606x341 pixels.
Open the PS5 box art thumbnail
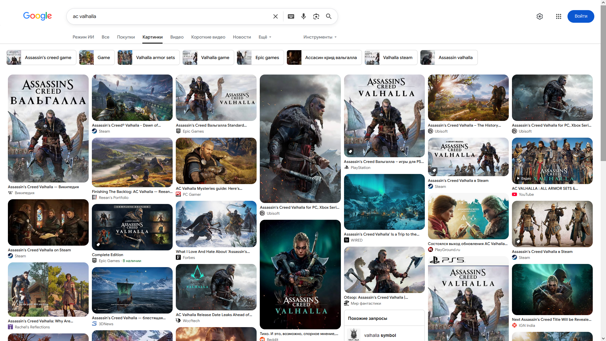(x=468, y=298)
